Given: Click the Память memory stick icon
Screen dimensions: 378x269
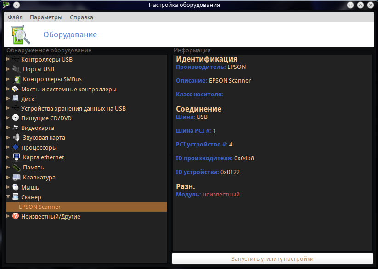Looking at the screenshot, I should 17,167.
